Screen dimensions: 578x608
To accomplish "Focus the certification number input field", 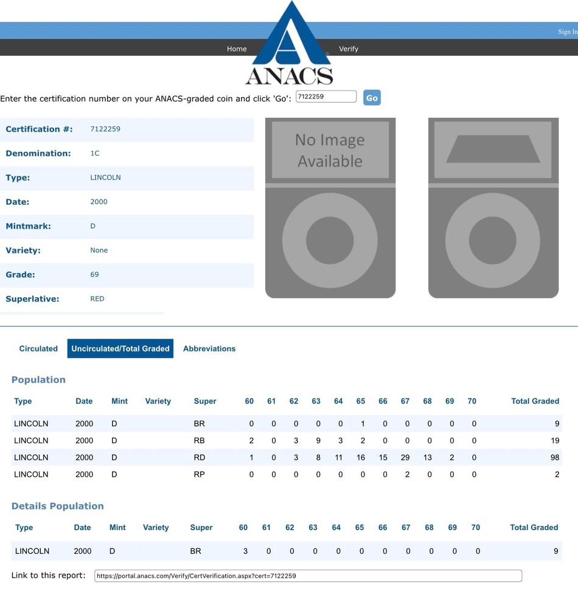I will [326, 97].
